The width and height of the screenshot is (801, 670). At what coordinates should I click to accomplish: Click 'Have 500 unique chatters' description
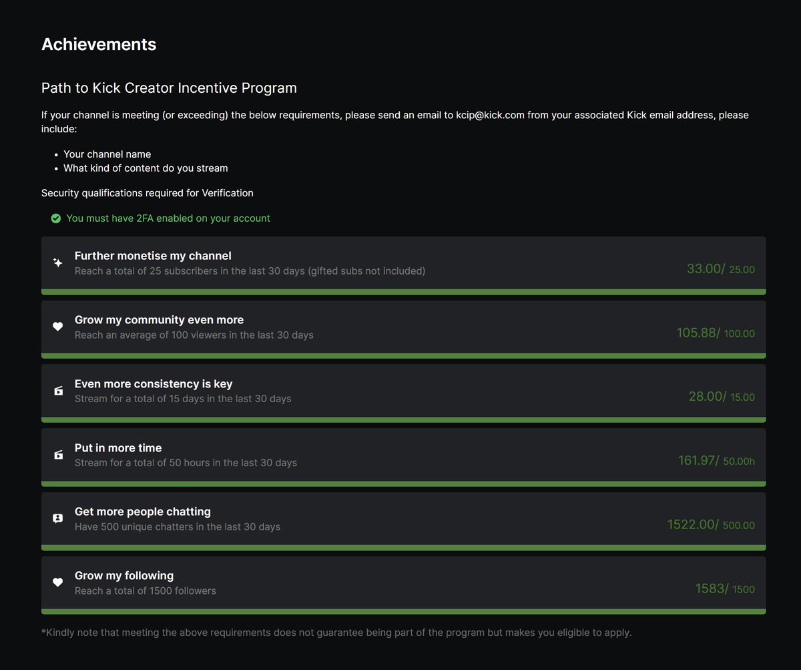click(178, 527)
